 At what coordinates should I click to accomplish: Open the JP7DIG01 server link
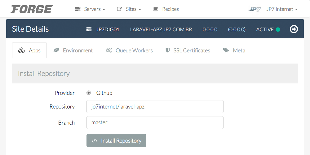[108, 29]
